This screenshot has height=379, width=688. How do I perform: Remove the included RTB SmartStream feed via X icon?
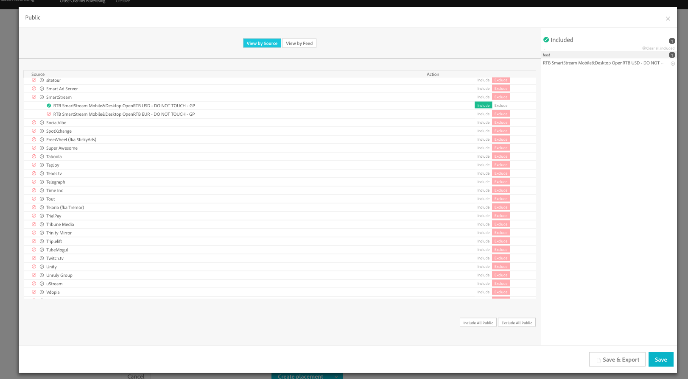(673, 64)
